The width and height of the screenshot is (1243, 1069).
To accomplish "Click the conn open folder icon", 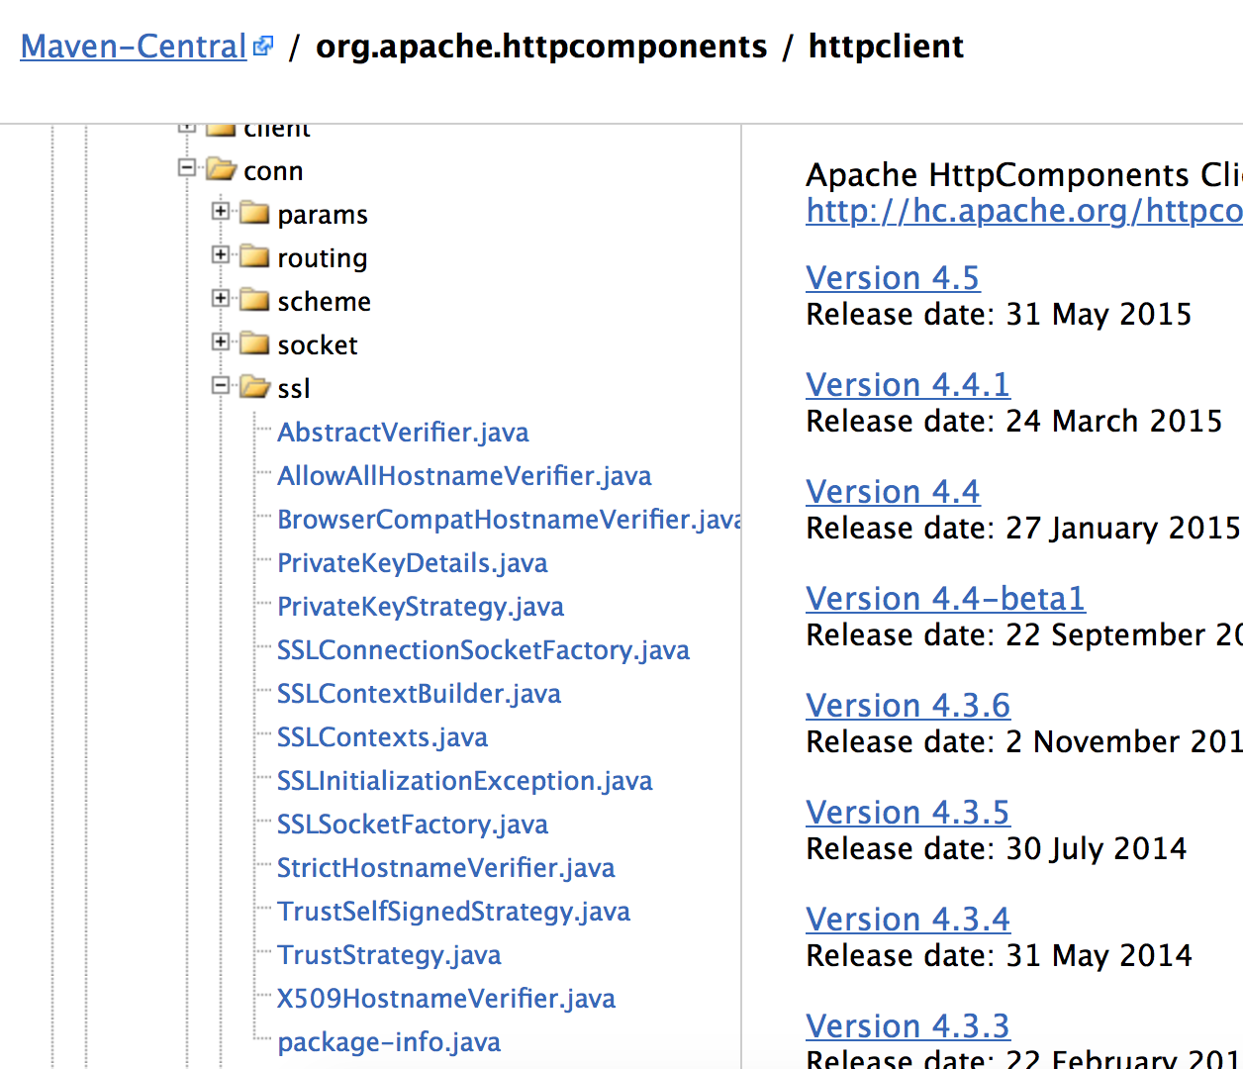I will point(222,170).
